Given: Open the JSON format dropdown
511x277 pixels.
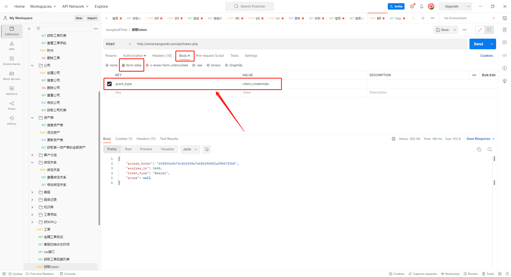Looking at the screenshot, I should coord(190,149).
